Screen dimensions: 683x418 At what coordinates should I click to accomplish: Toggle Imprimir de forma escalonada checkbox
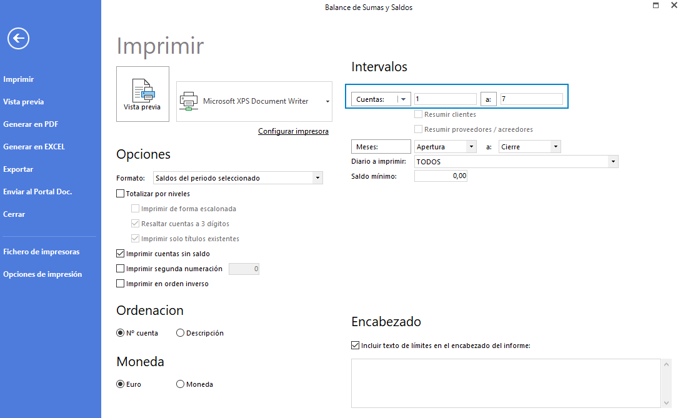click(x=136, y=209)
